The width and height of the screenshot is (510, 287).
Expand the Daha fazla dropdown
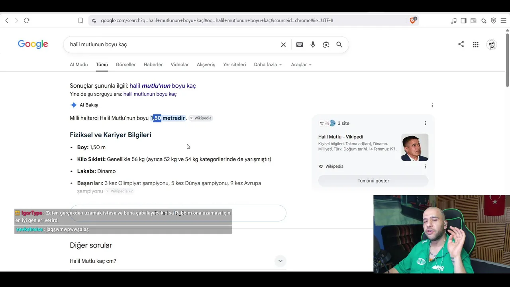pyautogui.click(x=268, y=65)
